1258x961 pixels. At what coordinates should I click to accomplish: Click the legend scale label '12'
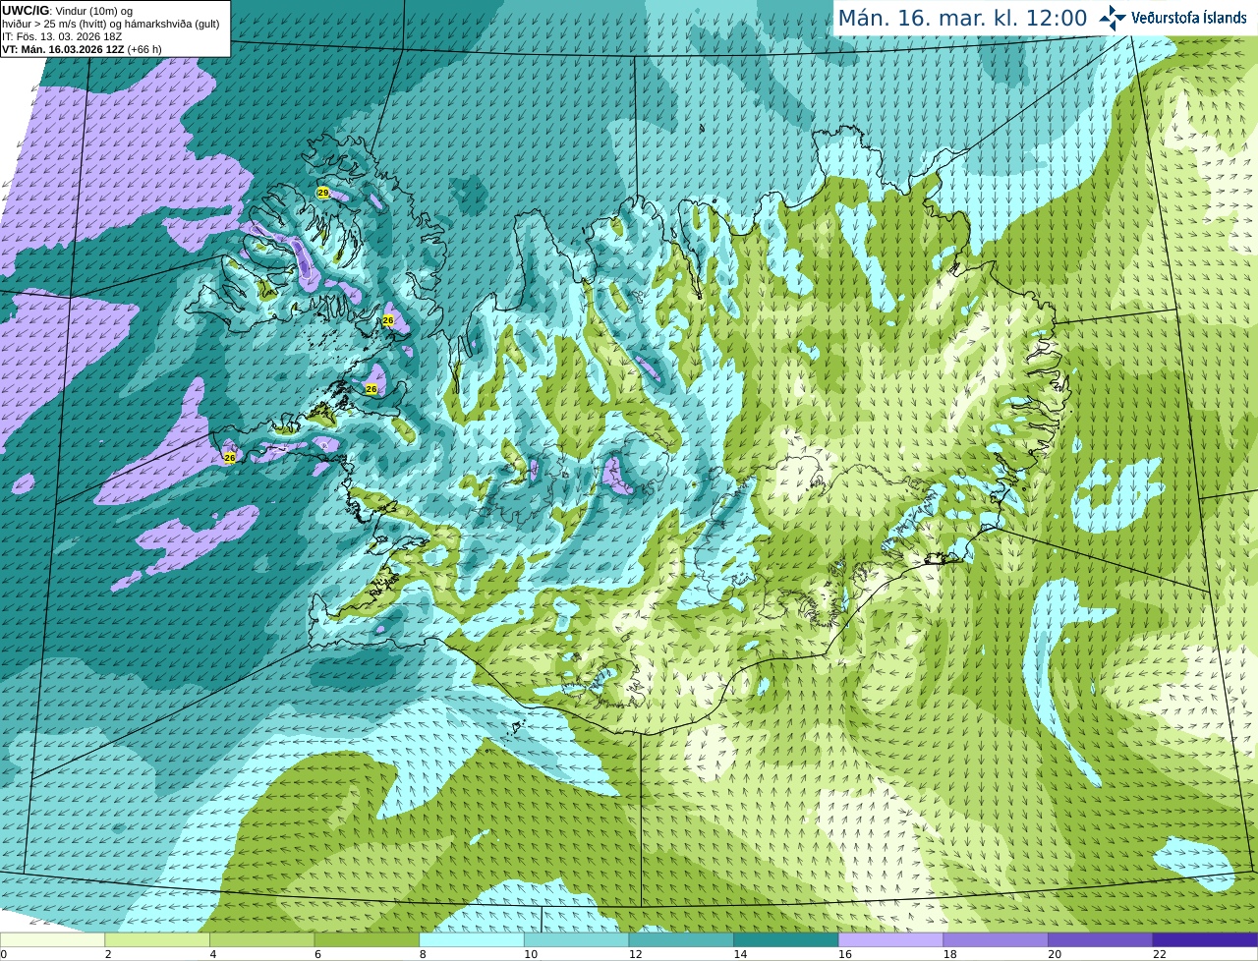635,954
